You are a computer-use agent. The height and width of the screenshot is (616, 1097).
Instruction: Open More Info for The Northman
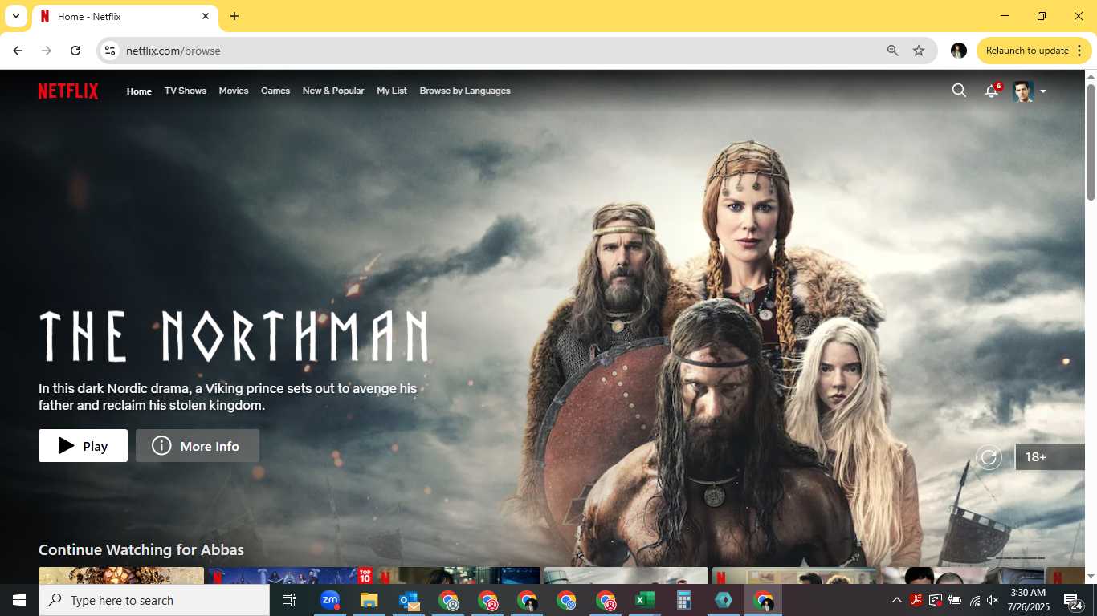click(198, 446)
